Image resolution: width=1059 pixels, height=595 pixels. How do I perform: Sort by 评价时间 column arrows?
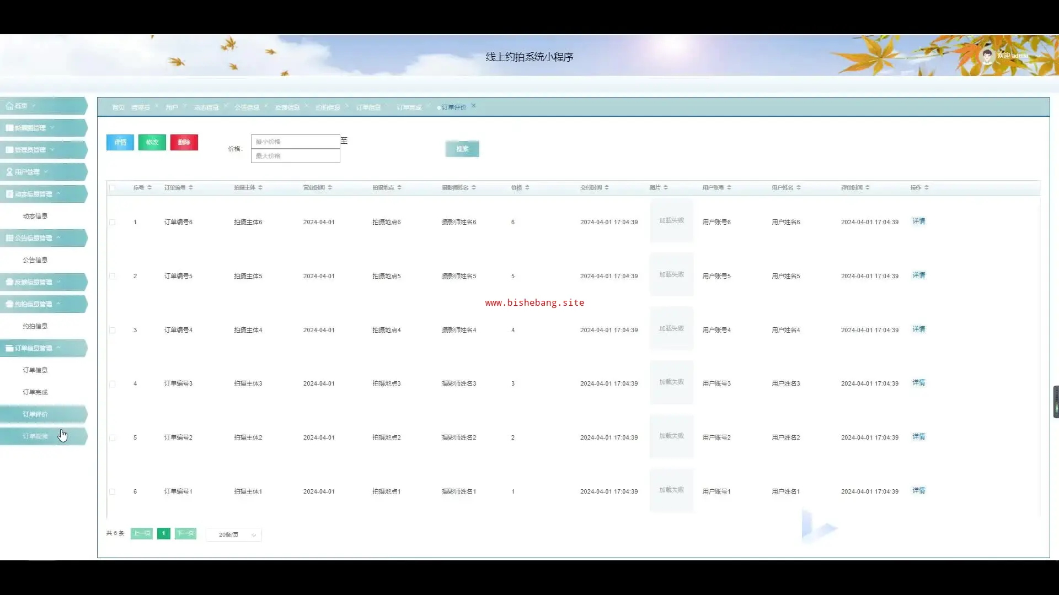click(x=868, y=188)
